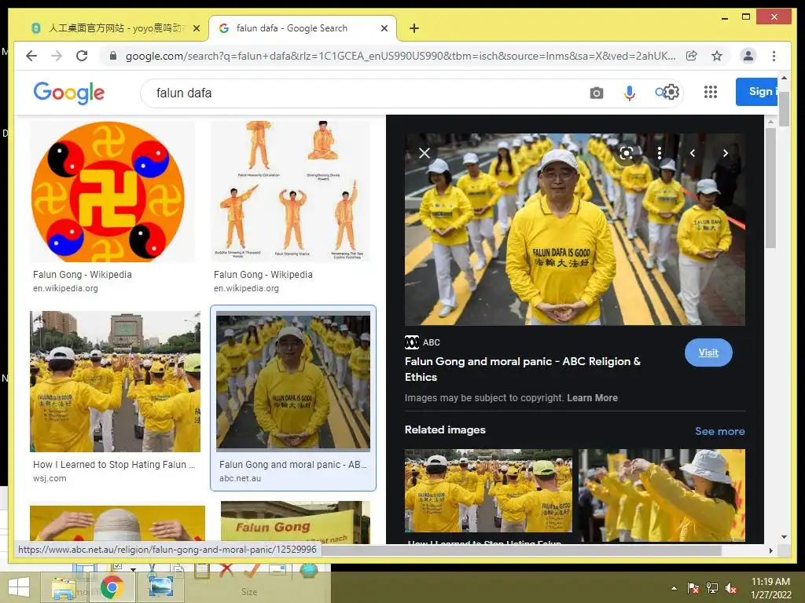Open related image of woman in hat

click(x=662, y=495)
